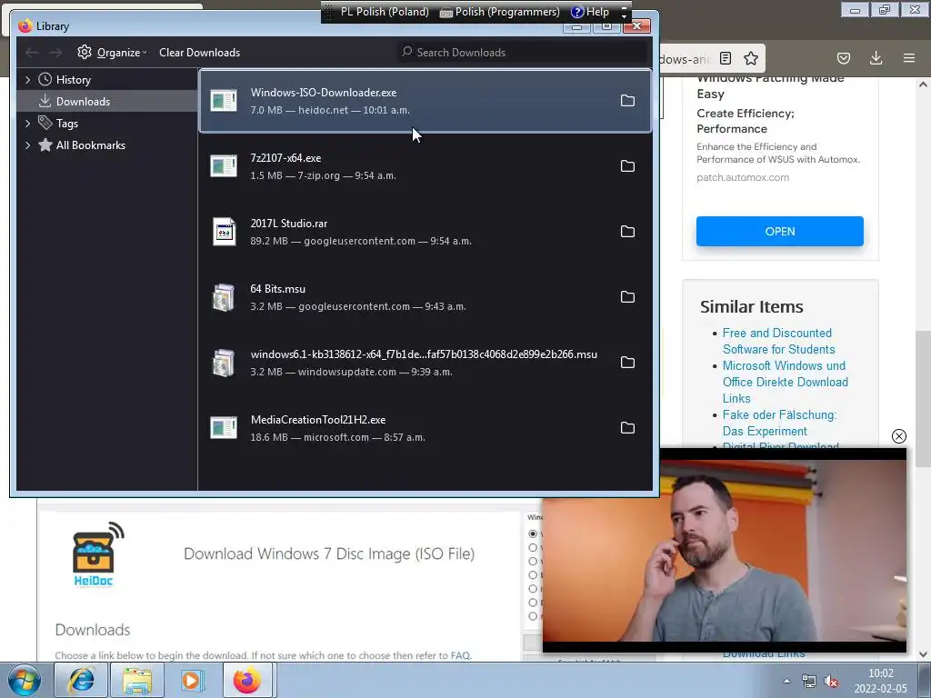Screen dimensions: 931x698
Task: Click the MediaCreationTool21H2.exe file icon
Action: tap(224, 428)
